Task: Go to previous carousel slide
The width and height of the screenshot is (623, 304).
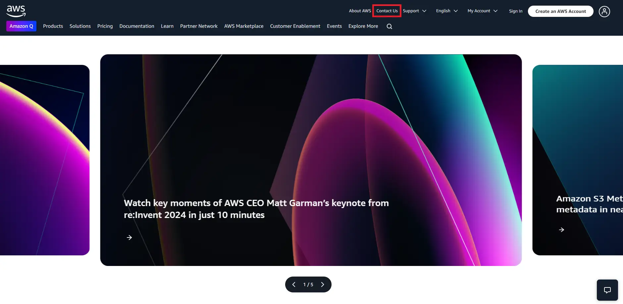Action: coord(294,284)
